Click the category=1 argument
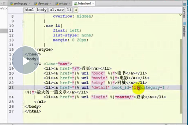The image size is (188, 125). 153,88
